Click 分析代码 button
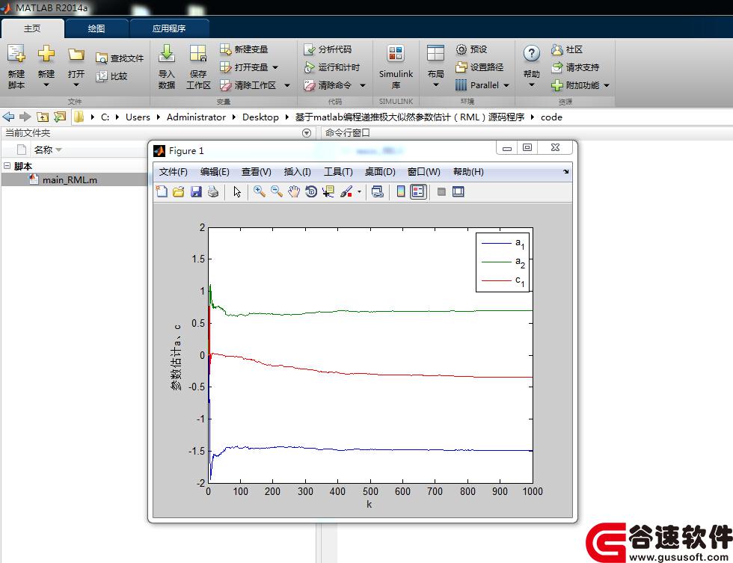Image resolution: width=733 pixels, height=563 pixels. tap(328, 49)
